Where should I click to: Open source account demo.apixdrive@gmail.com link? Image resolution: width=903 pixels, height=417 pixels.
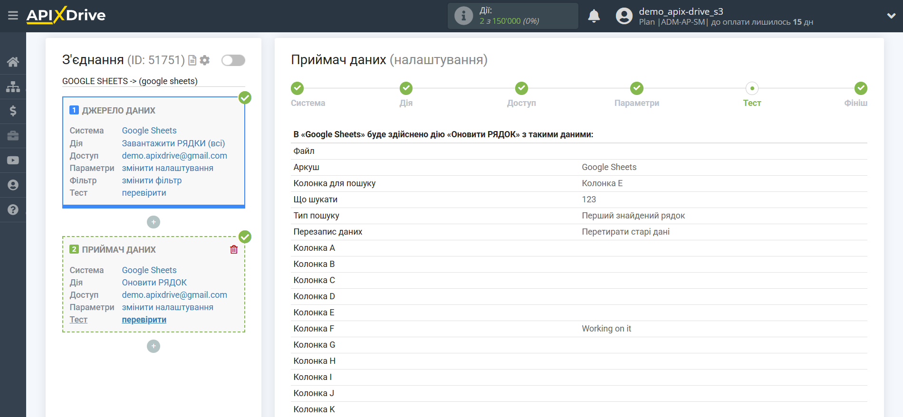pos(174,156)
